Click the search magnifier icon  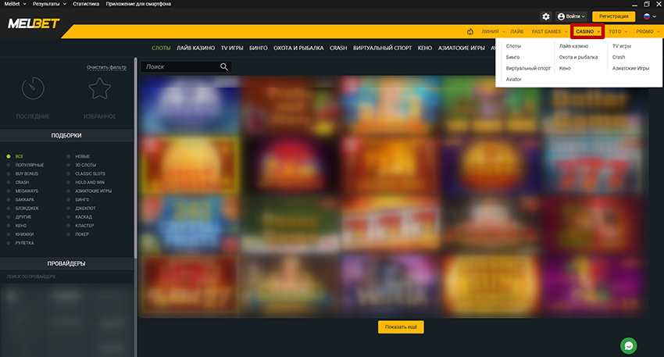tap(225, 67)
